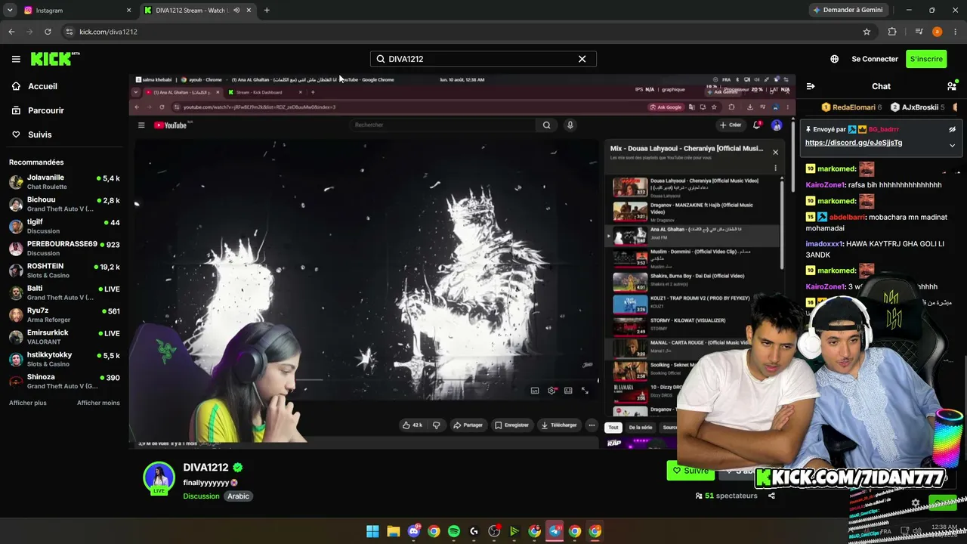Open tigiif recommended channel

coord(64,226)
